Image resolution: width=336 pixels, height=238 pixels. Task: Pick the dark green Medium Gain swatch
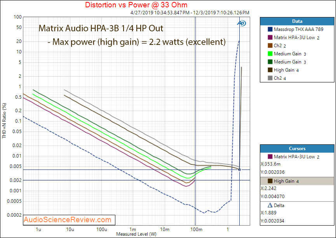point(270,62)
